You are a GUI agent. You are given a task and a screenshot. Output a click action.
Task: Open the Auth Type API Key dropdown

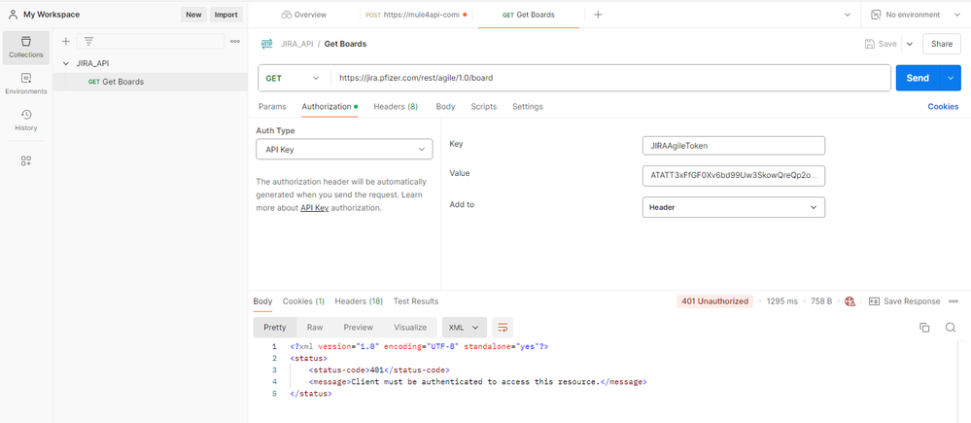click(x=344, y=149)
